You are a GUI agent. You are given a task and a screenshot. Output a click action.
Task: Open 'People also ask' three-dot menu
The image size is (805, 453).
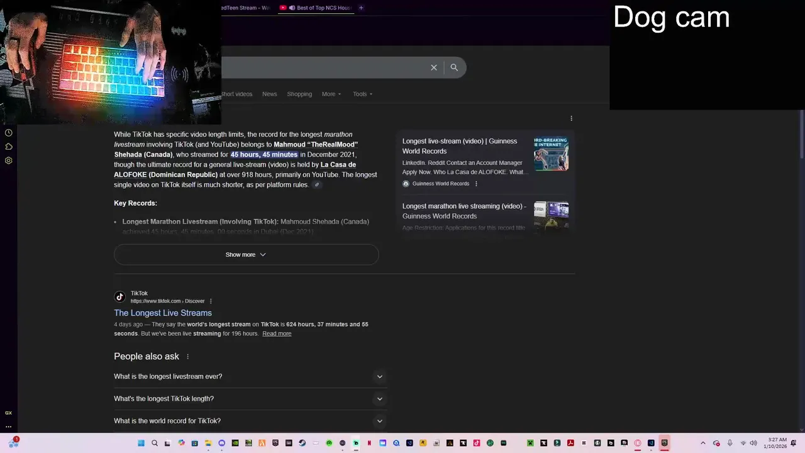point(187,357)
